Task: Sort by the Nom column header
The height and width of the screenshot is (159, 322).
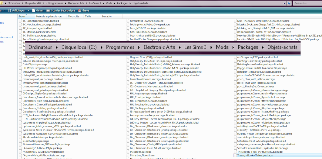Action: tap(26, 16)
